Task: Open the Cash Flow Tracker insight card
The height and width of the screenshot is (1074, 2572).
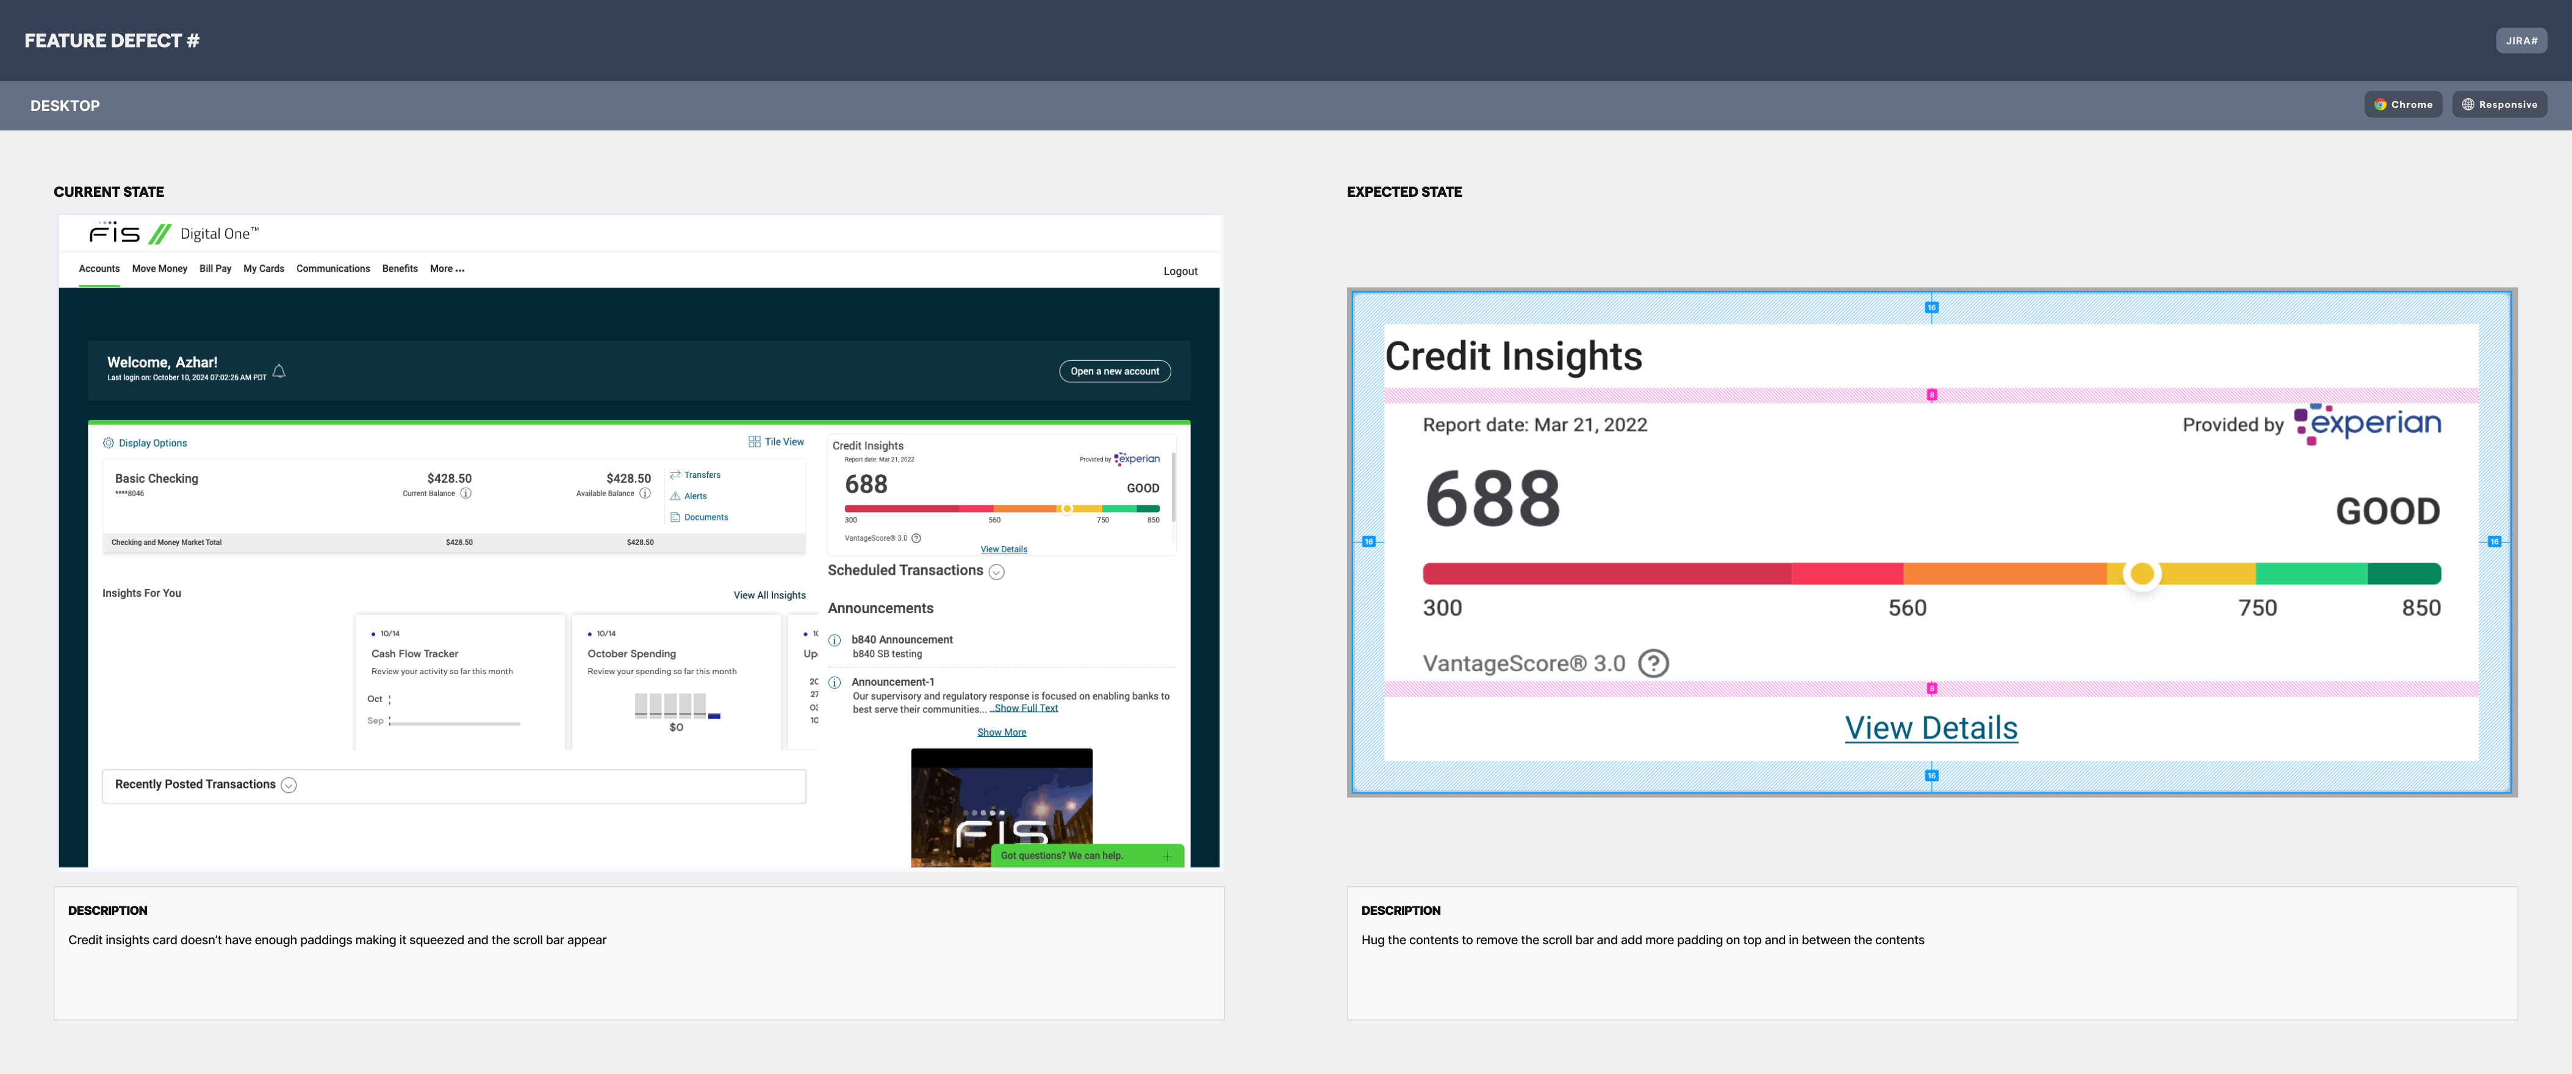Action: click(x=459, y=682)
